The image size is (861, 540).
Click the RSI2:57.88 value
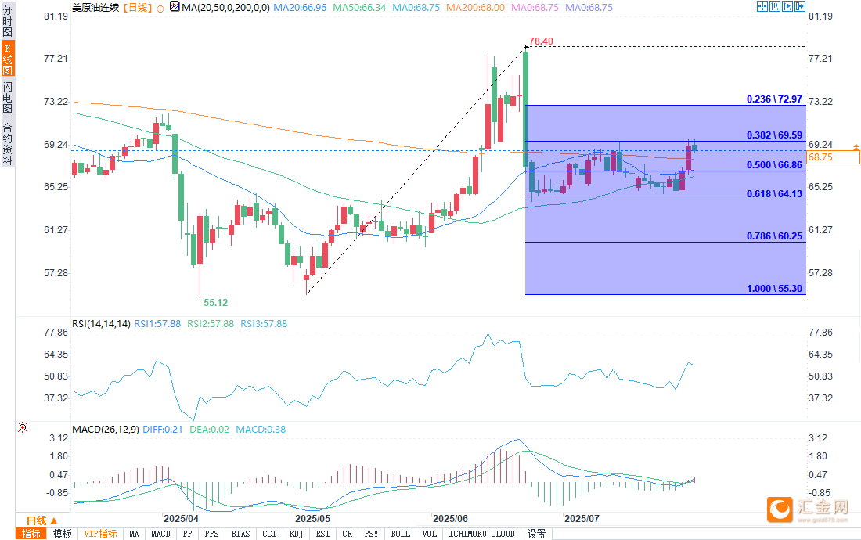click(x=211, y=324)
